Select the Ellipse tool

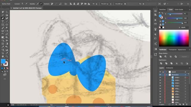tap(7, 25)
